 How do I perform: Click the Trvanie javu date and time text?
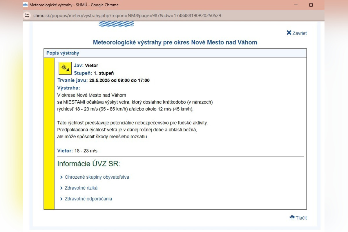[119, 80]
